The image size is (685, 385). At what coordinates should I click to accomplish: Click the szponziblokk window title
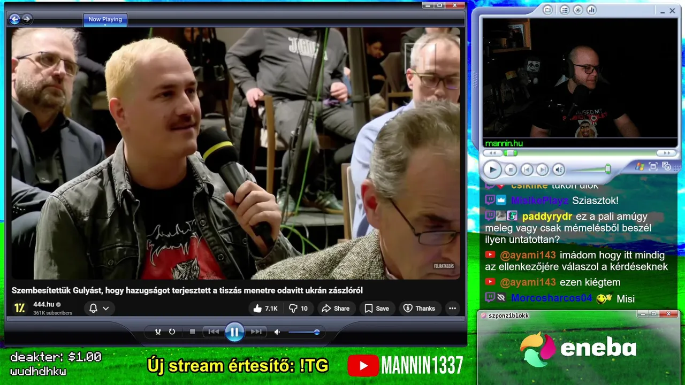click(x=508, y=315)
